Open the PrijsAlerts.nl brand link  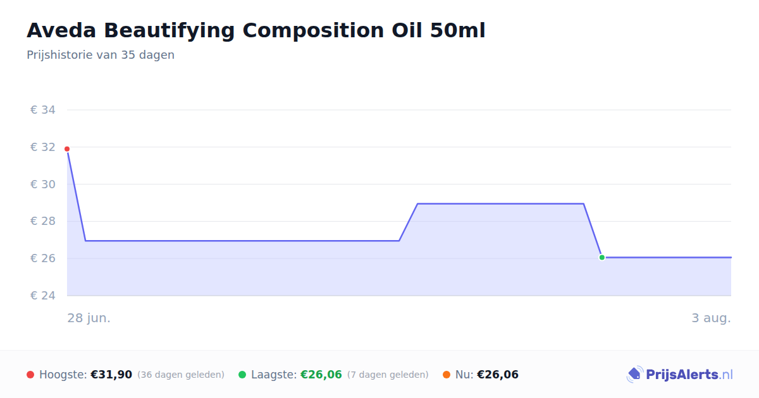(x=680, y=375)
